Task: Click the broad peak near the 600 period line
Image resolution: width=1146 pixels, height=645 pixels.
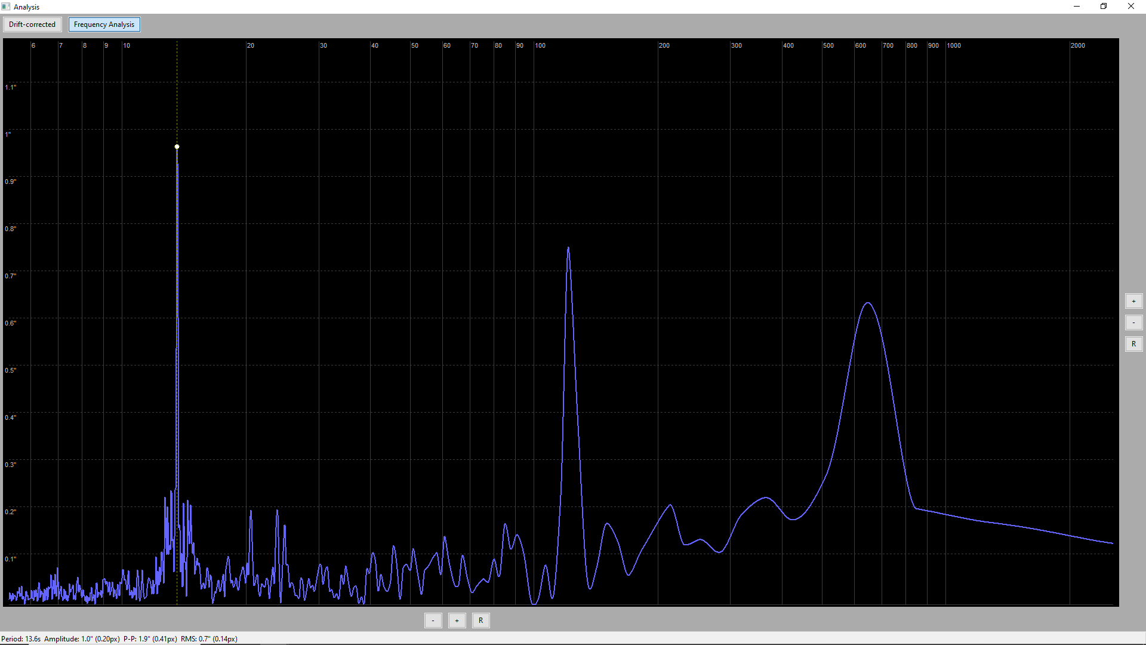Action: (x=868, y=303)
